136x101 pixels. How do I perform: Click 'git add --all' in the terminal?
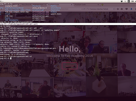tap(36, 28)
